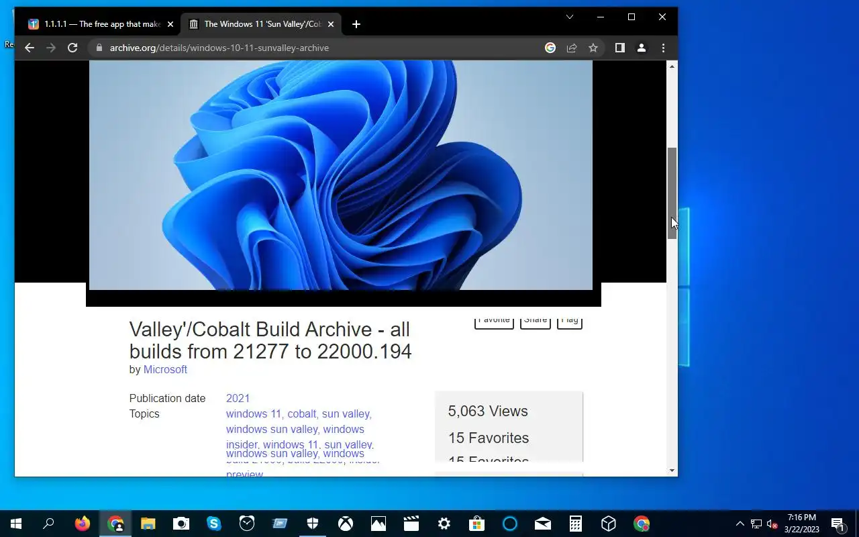Open the cobalt topic link
This screenshot has height=537, width=859.
pyautogui.click(x=303, y=413)
